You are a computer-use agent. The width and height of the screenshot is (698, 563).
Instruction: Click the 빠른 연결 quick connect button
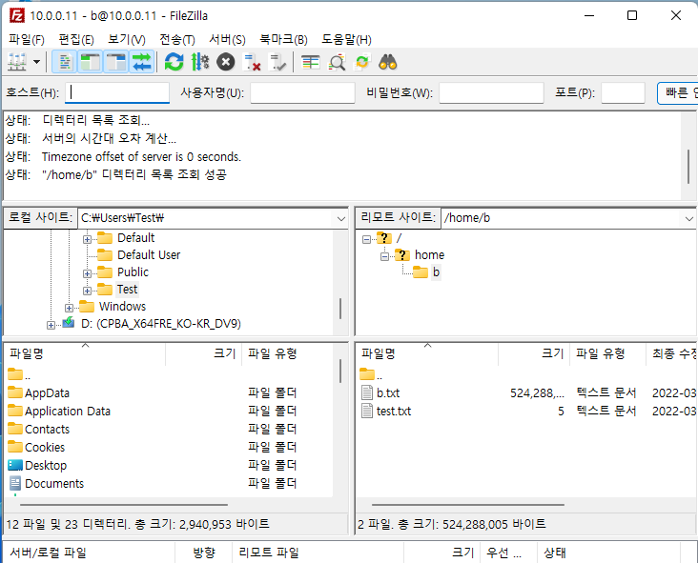[678, 93]
